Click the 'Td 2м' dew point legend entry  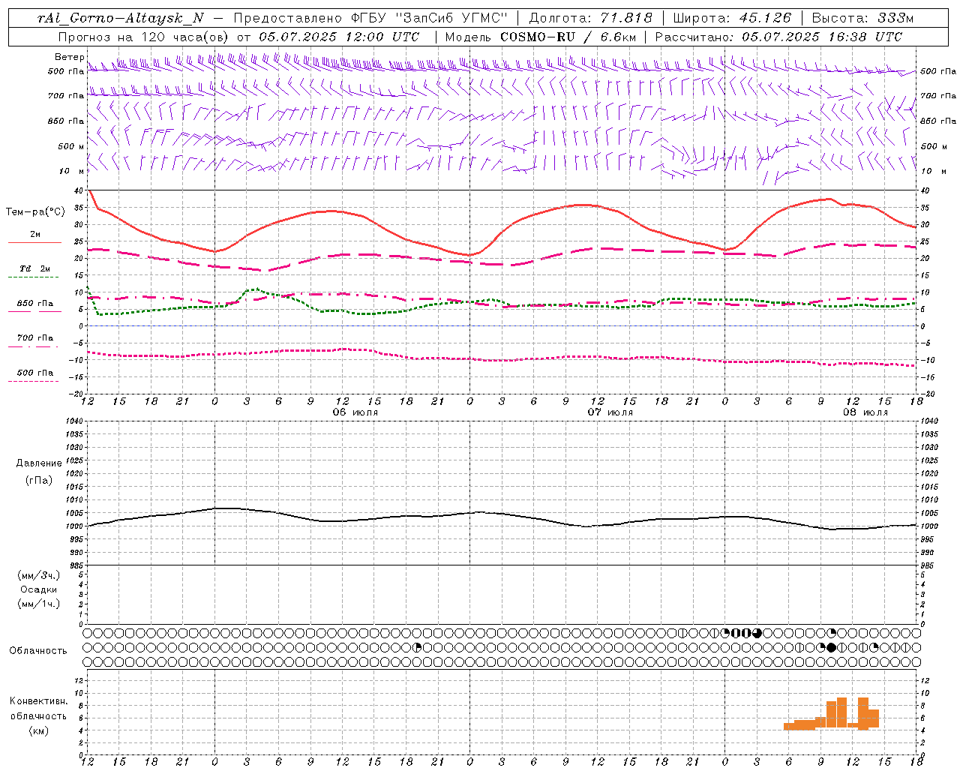35,268
